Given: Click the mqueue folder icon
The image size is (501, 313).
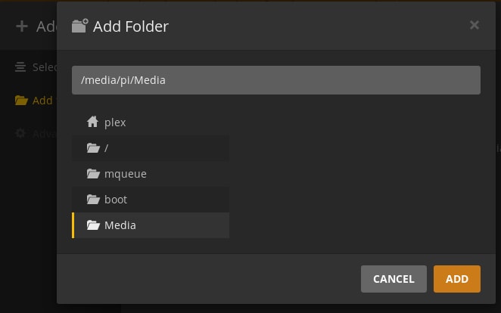Looking at the screenshot, I should (93, 174).
